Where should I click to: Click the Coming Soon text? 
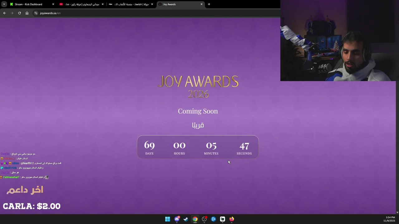tap(198, 111)
